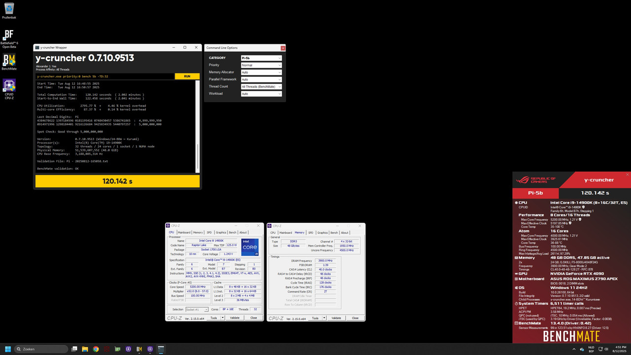Open the Socket #1 Selection dropdown in CPU-Z
This screenshot has height=355, width=631.
[x=197, y=310]
